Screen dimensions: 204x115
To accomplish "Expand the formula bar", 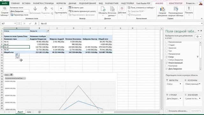I will tap(202, 23).
